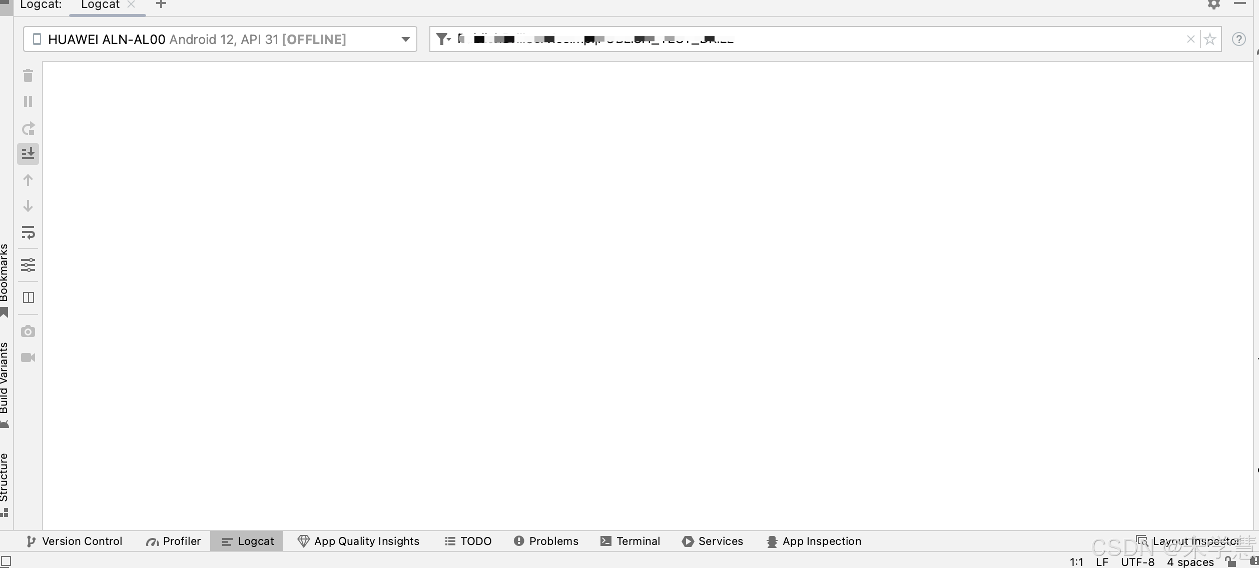Jump to next occurrence with down arrow

tap(28, 206)
